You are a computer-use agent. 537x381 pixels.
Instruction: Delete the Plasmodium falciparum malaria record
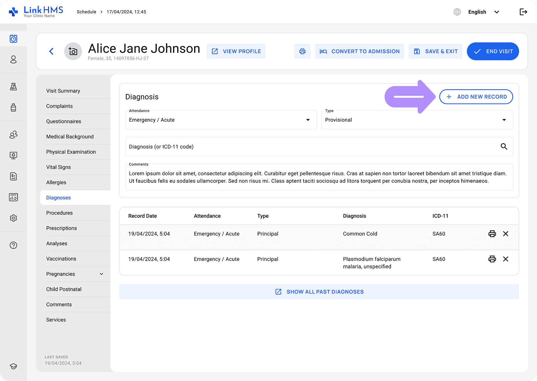[506, 259]
